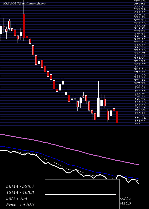Viewport: 149px width, 209px height.
Task: Click the Price : 440.7 label
Action: point(21,205)
